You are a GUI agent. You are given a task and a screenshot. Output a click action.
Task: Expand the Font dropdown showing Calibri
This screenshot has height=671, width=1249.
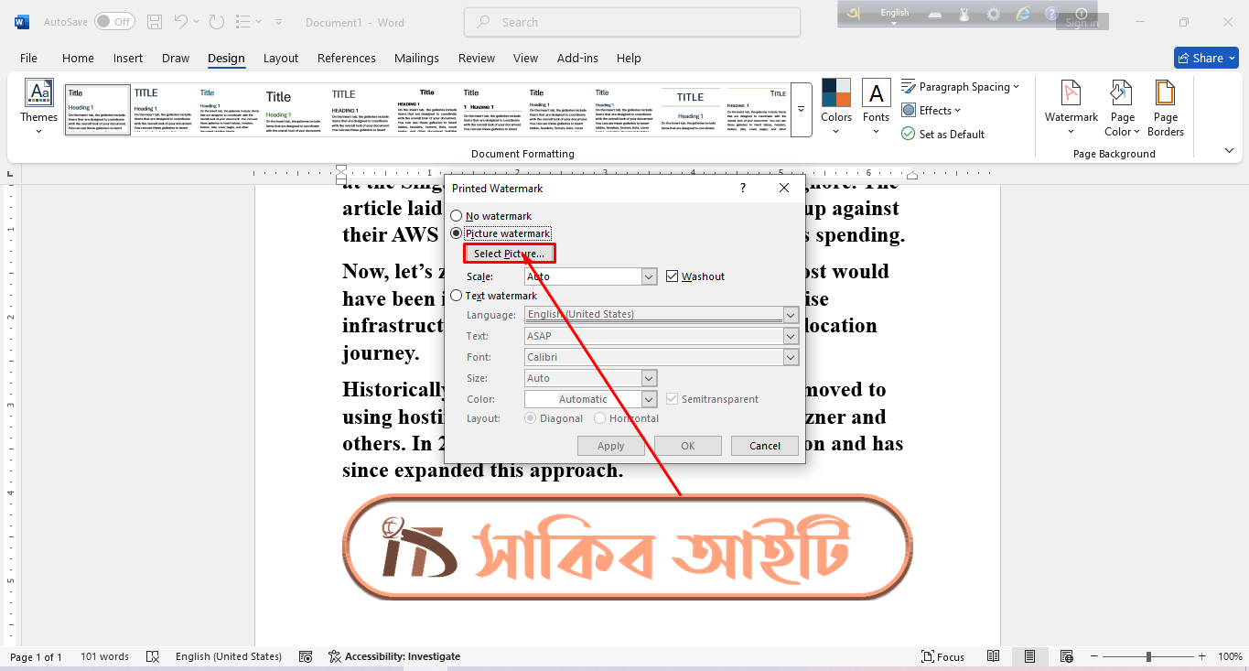pos(790,356)
